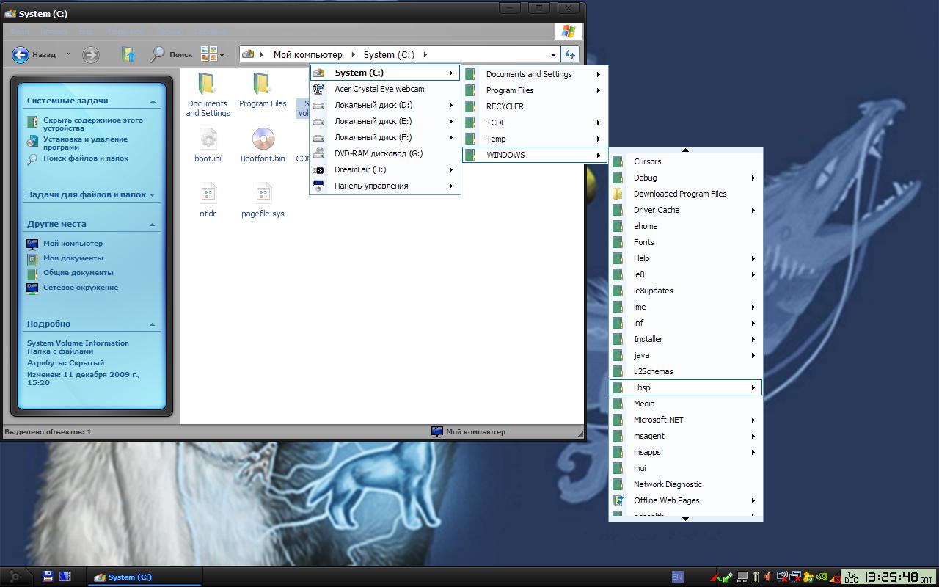Open the address bar dropdown arrow
The height and width of the screenshot is (587, 939).
coord(554,54)
